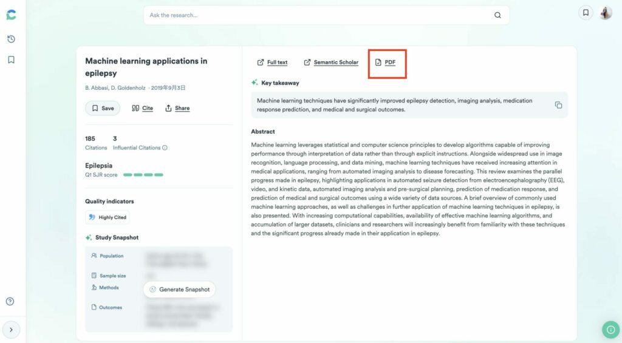Open the PDF link
This screenshot has width=622, height=343.
(x=386, y=63)
